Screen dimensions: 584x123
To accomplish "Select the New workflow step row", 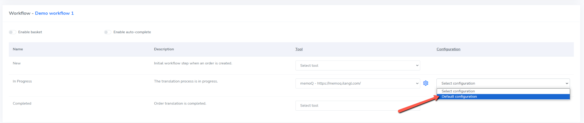I will (x=291, y=66).
